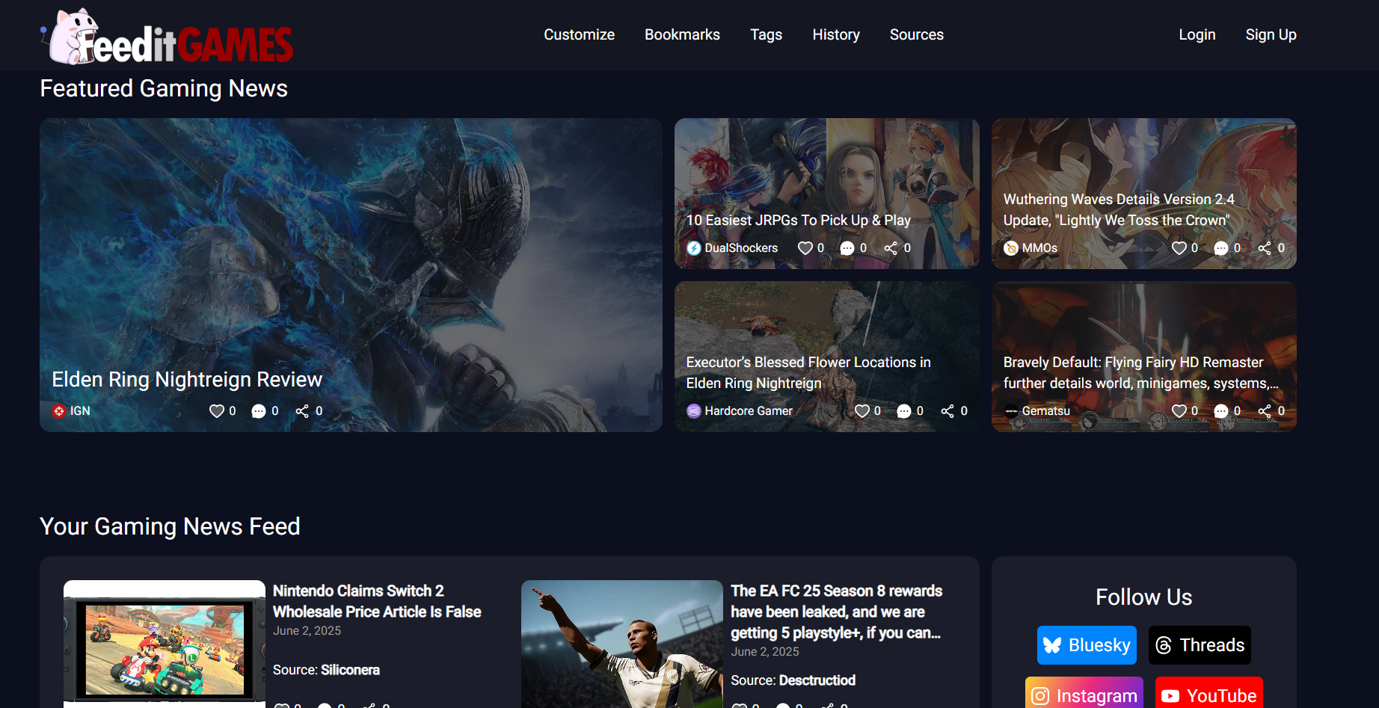
Task: Share the Bravely Default HD Remaster article
Action: click(1265, 411)
